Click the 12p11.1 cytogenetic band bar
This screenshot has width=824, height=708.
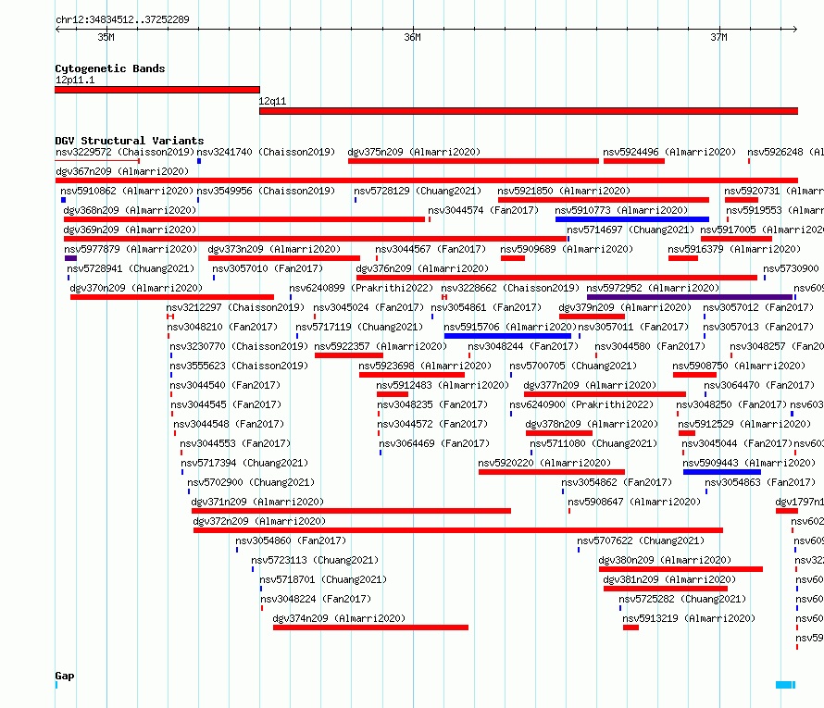[x=157, y=90]
